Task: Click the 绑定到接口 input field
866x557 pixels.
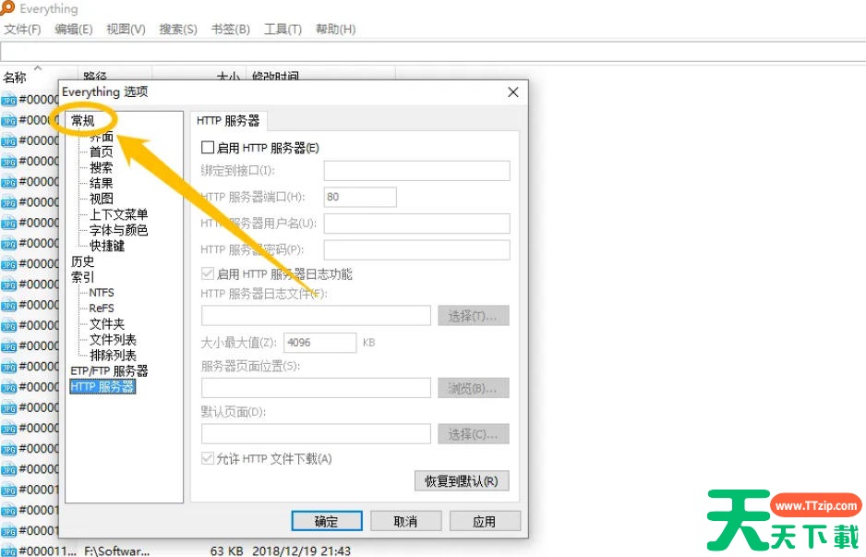Action: point(417,171)
